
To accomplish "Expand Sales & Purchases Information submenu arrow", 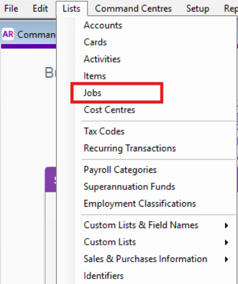I will [226, 259].
